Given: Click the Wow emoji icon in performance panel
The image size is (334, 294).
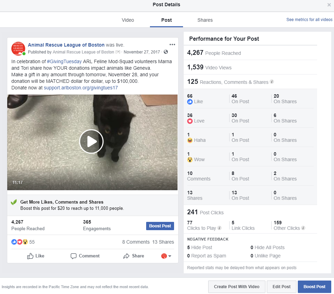Looking at the screenshot, I should pyautogui.click(x=190, y=160).
